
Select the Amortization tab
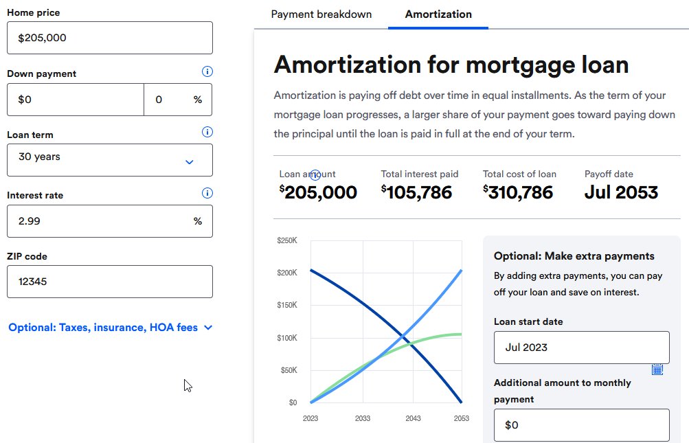pyautogui.click(x=438, y=14)
